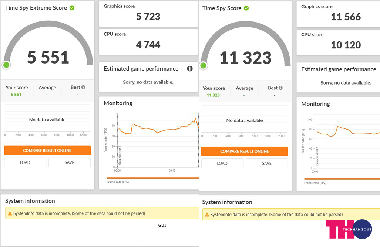
Task: Click the GUI label below the left SystemInfo banner
Action: click(x=162, y=226)
